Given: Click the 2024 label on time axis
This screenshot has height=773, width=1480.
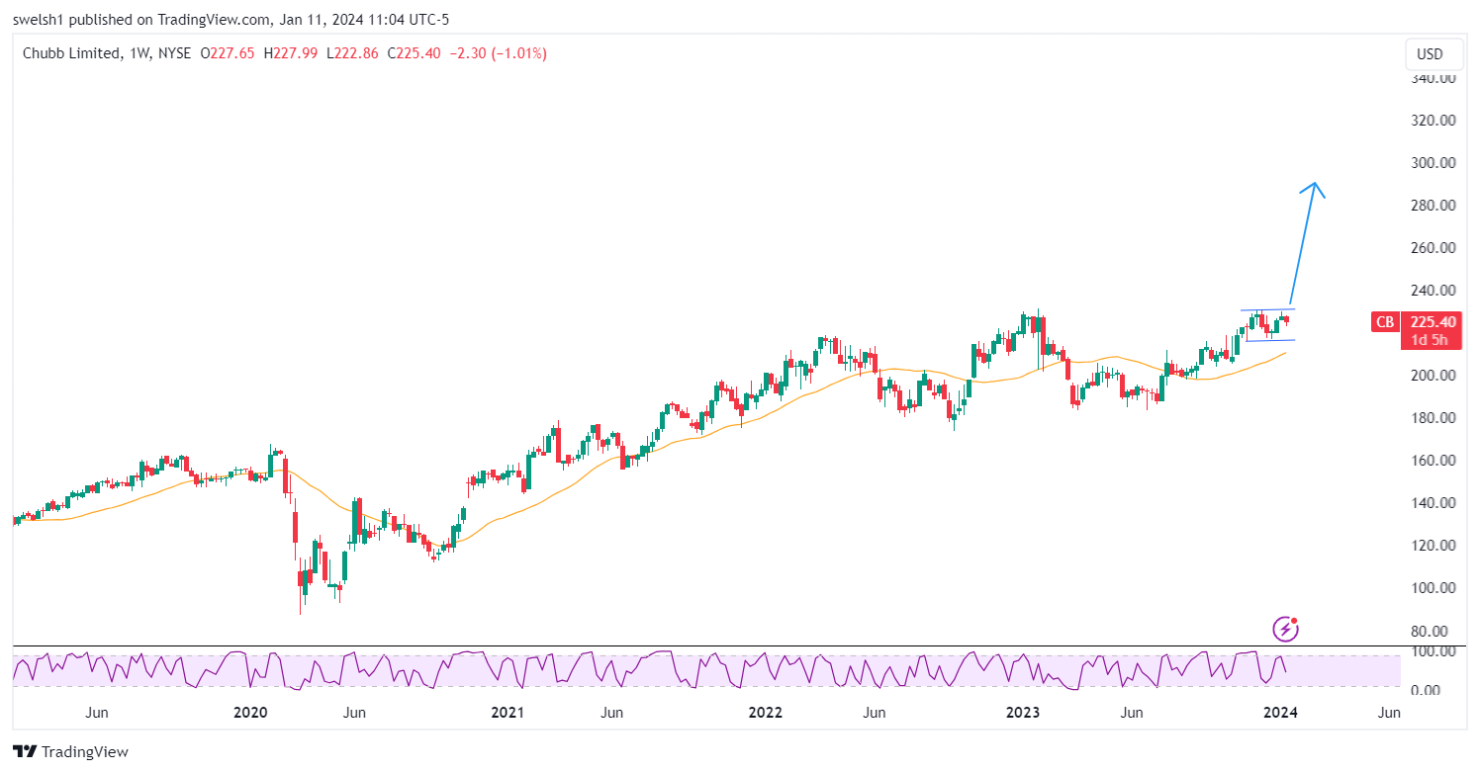Looking at the screenshot, I should (1280, 713).
